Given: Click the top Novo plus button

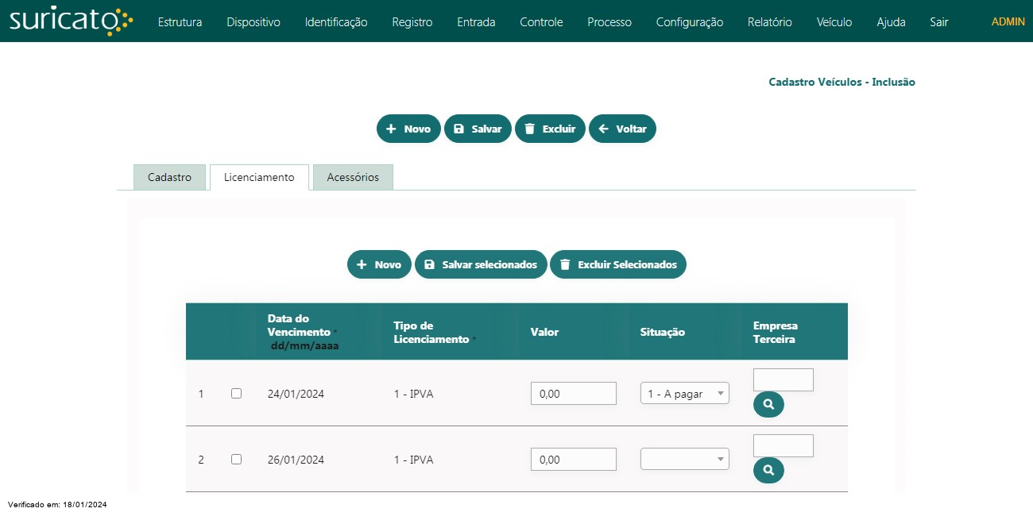Looking at the screenshot, I should (408, 129).
